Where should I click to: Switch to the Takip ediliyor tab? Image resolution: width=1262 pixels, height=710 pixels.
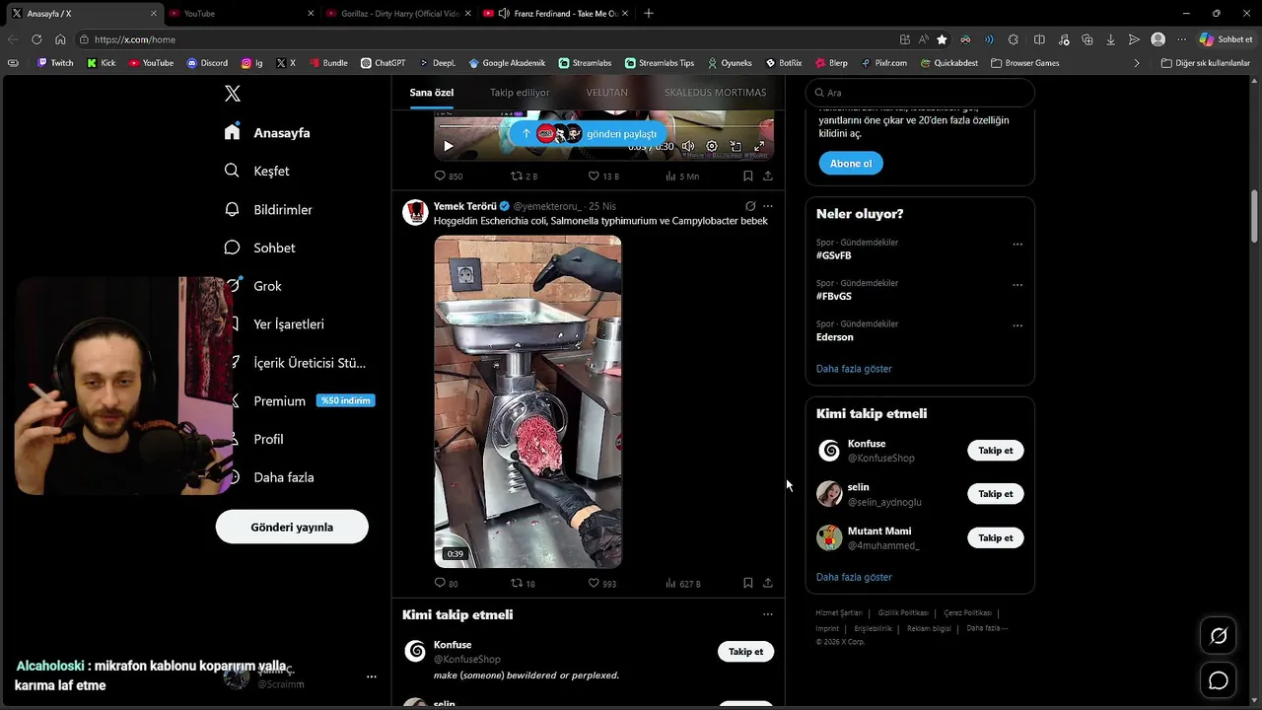pos(520,93)
